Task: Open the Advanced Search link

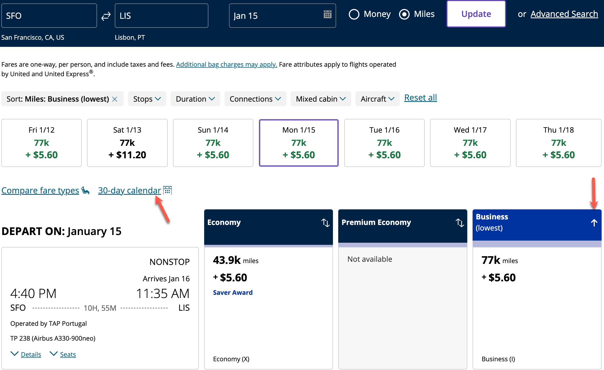Action: tap(564, 14)
